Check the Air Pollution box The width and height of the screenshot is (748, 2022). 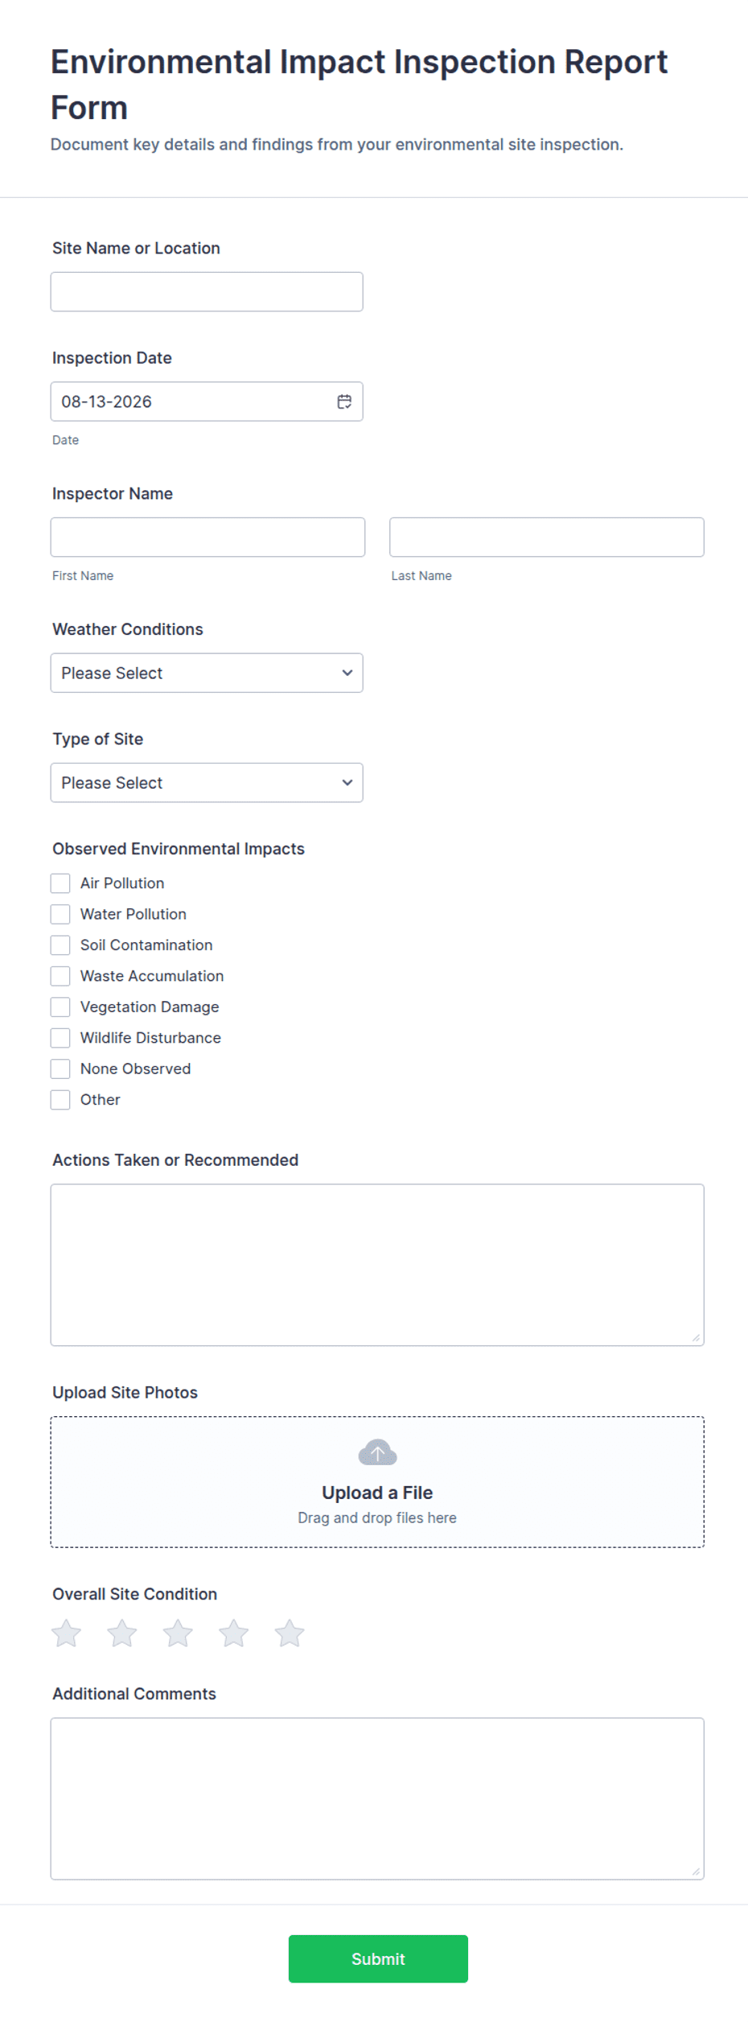point(60,883)
